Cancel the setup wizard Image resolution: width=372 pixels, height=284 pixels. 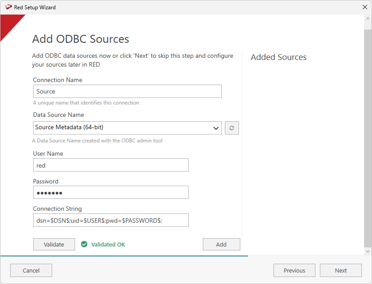click(31, 270)
